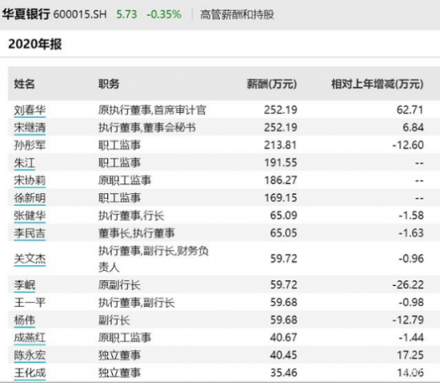The height and width of the screenshot is (383, 440).
Task: Sort by 姓名 column header
Action: click(25, 84)
